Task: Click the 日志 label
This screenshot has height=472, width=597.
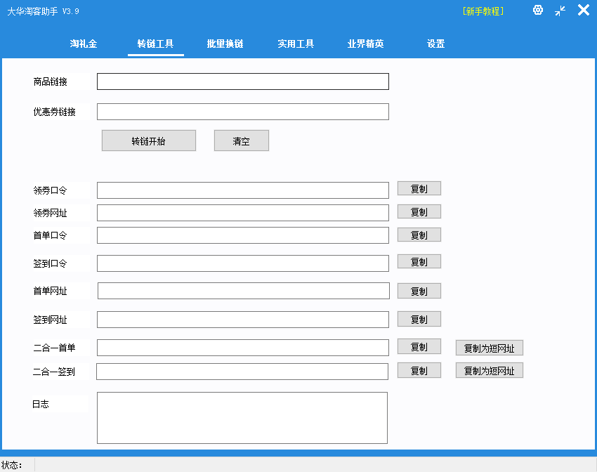Action: 40,405
